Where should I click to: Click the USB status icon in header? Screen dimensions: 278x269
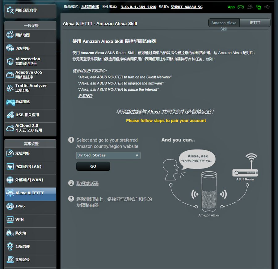coord(267,7)
